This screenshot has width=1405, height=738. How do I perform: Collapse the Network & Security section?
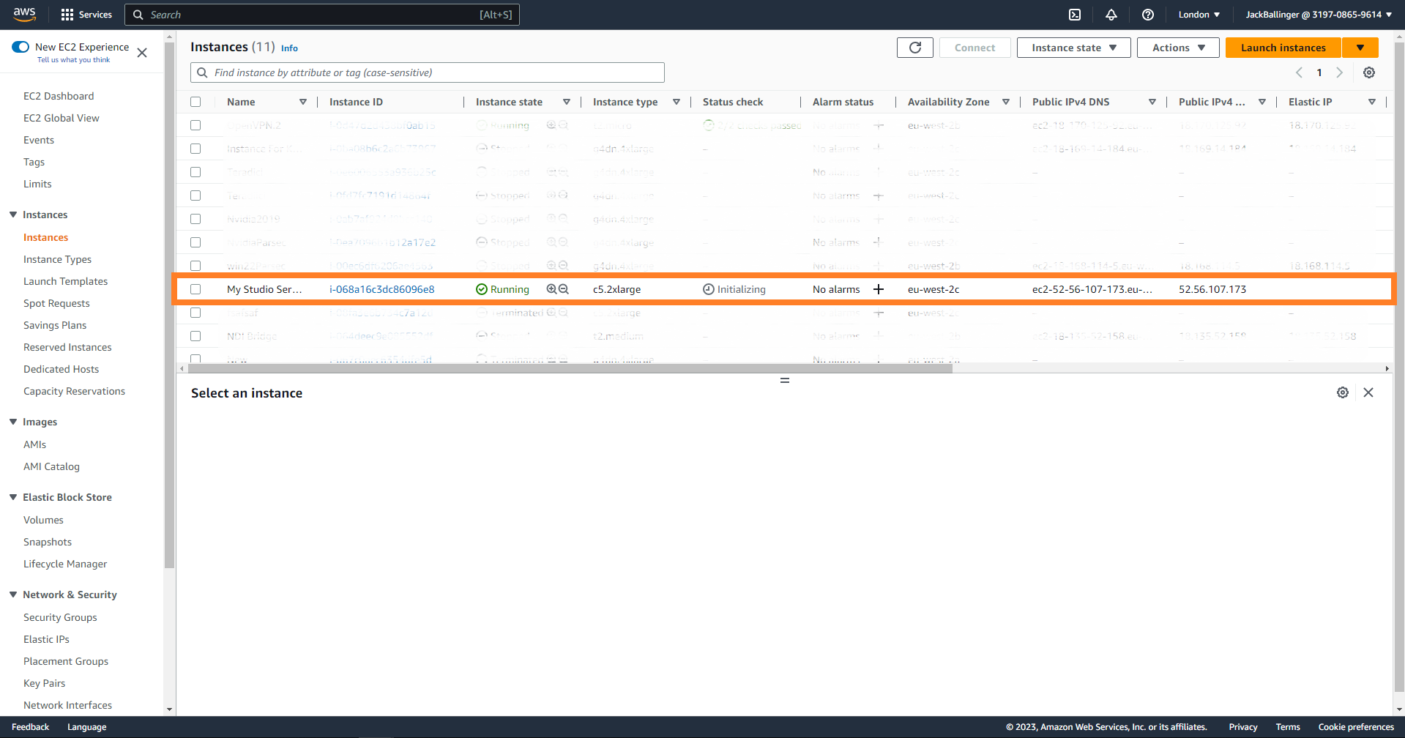[13, 594]
